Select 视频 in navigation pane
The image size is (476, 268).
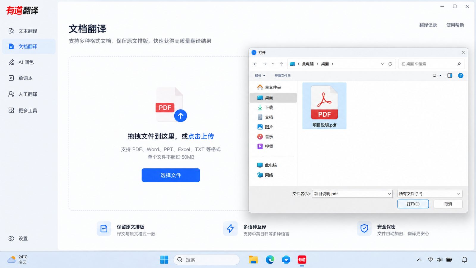click(273, 146)
